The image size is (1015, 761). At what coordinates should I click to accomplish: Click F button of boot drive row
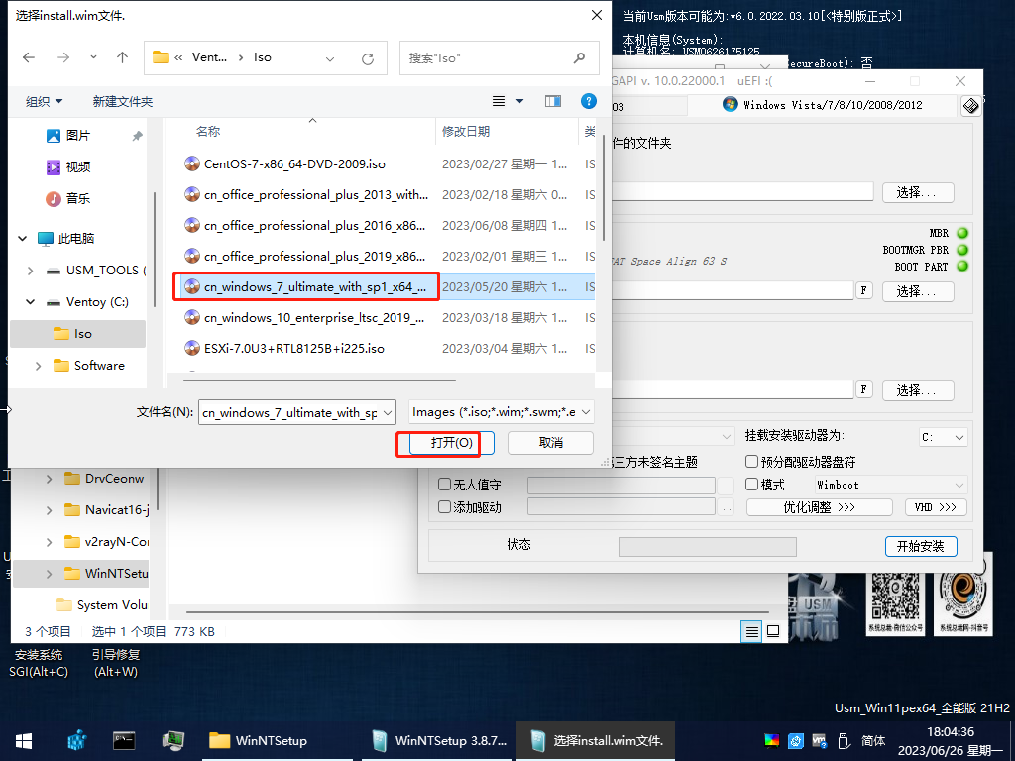coord(863,290)
